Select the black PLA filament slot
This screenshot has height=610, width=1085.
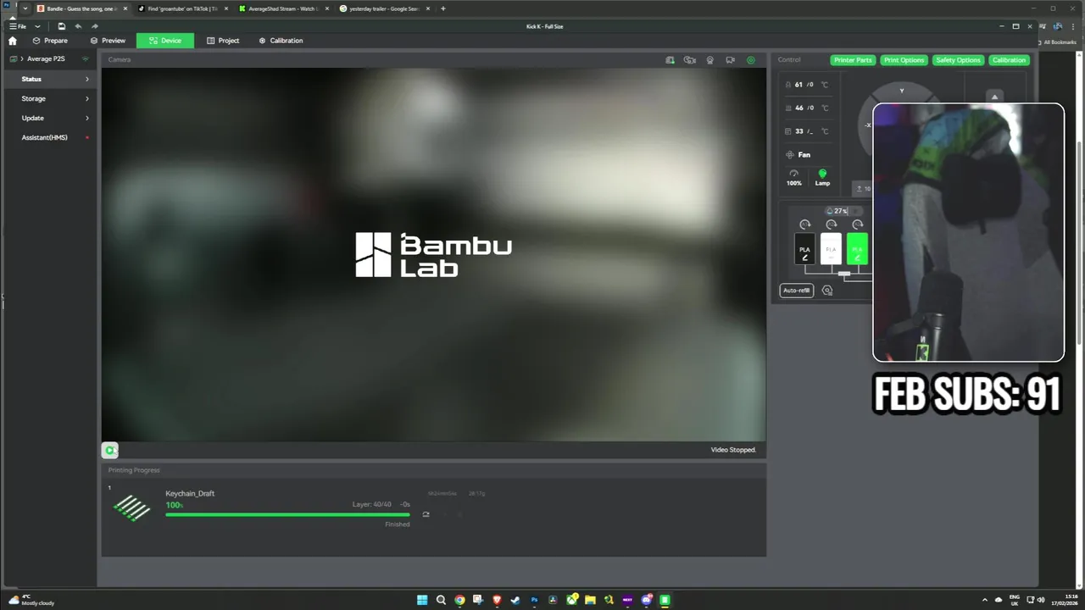[x=804, y=249]
